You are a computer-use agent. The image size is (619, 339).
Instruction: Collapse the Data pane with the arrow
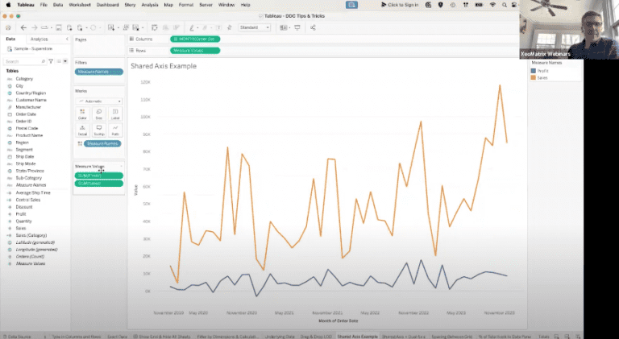pyautogui.click(x=67, y=39)
